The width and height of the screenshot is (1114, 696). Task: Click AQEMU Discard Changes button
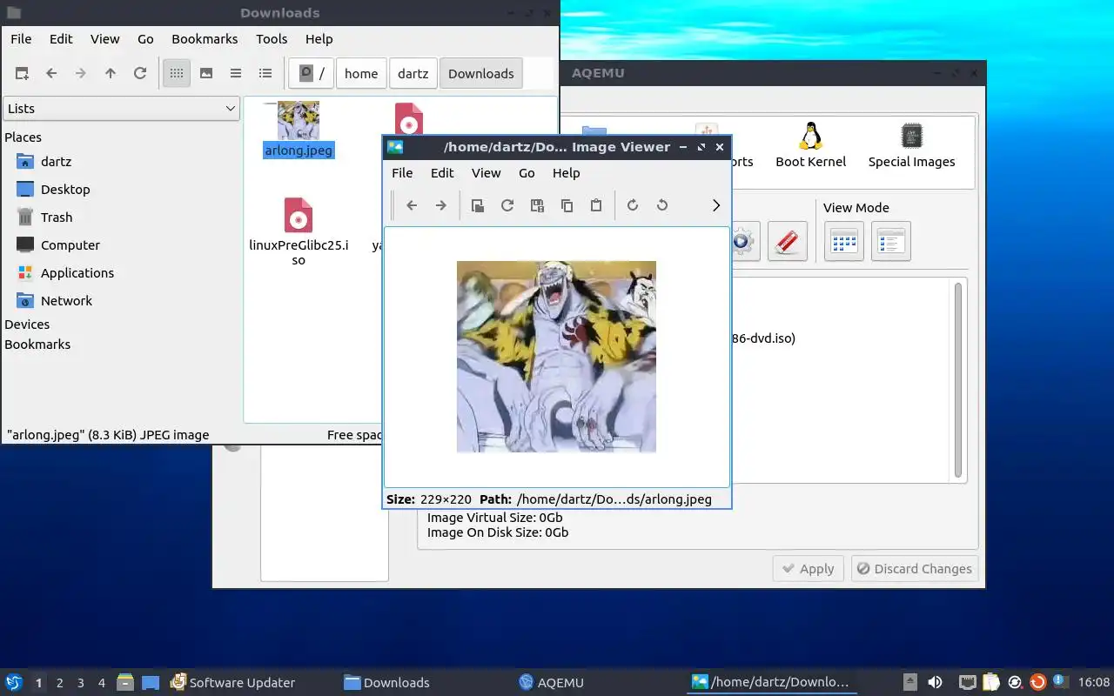coord(914,568)
